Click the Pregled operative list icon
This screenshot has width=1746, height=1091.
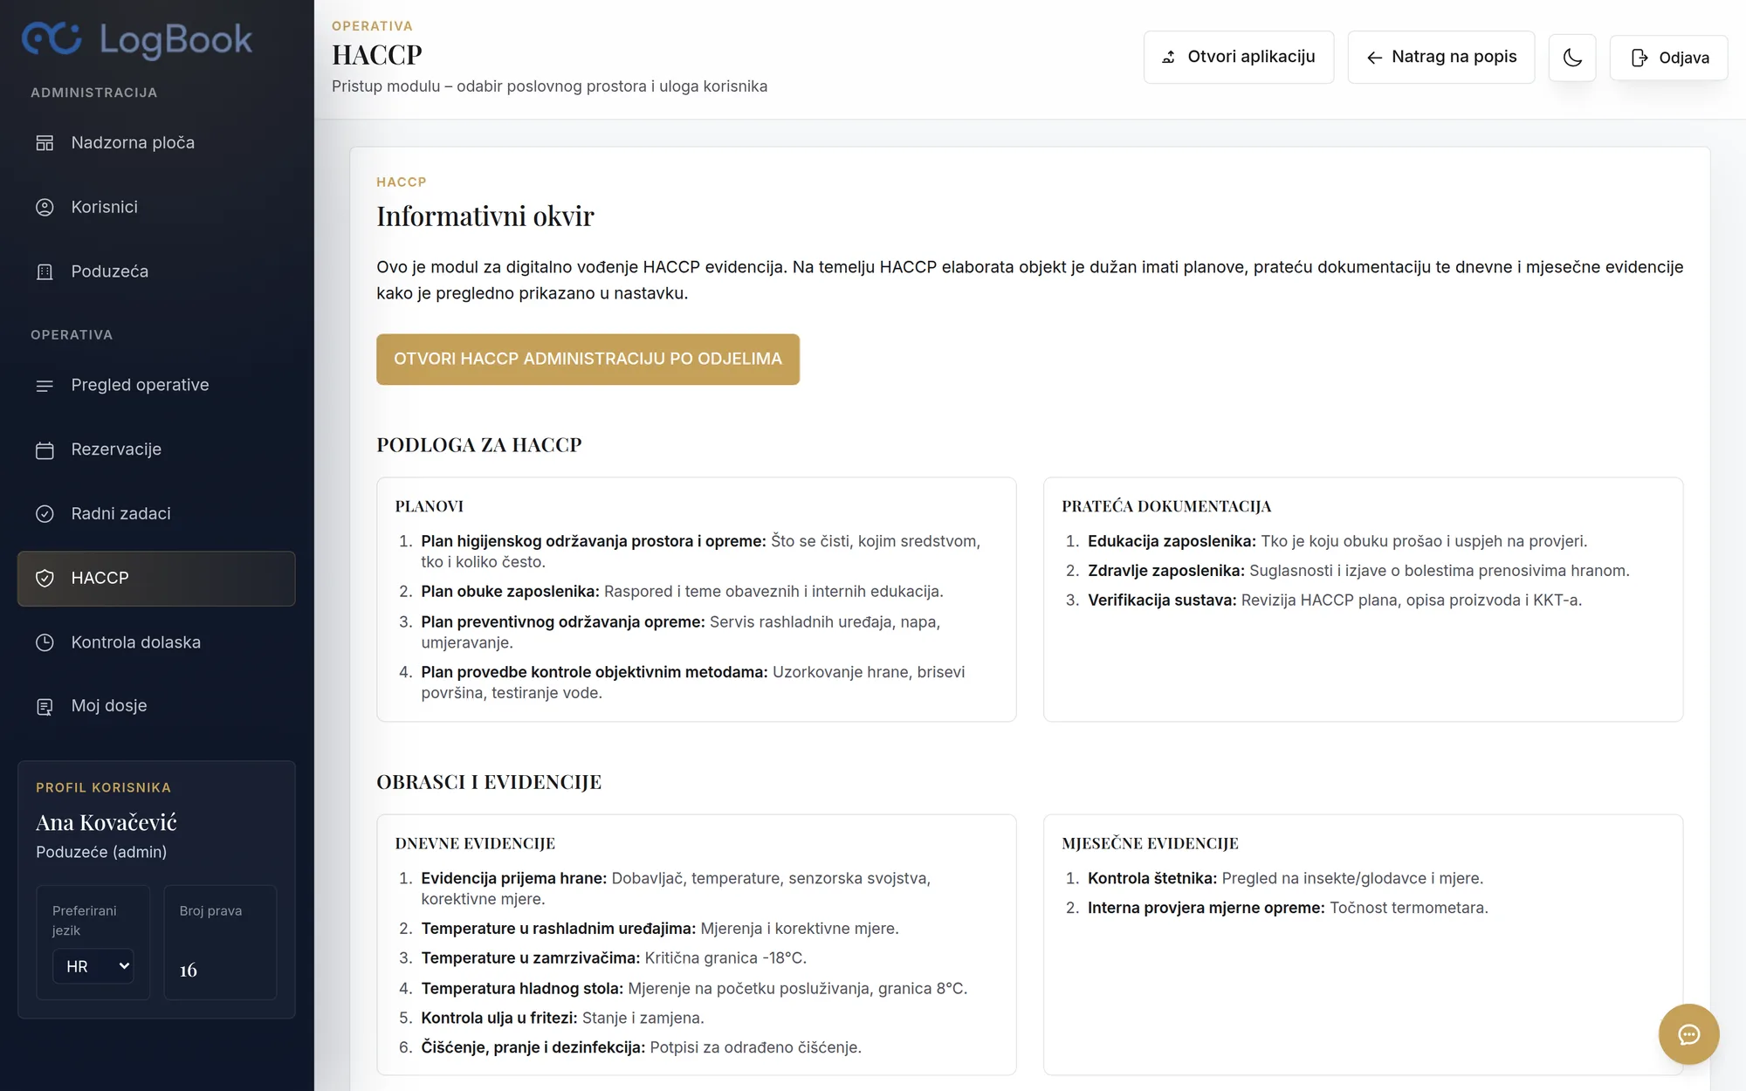click(x=45, y=385)
